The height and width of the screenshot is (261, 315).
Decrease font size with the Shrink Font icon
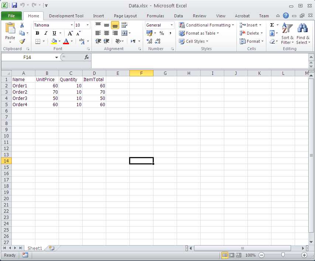tap(78, 33)
